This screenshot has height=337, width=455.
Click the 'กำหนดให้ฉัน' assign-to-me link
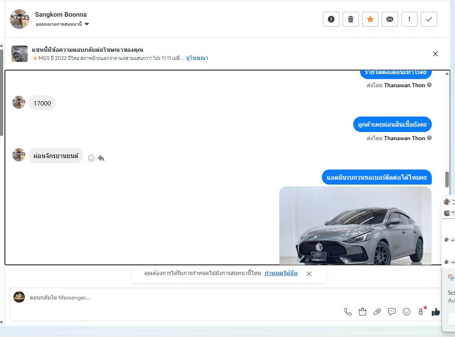(281, 273)
